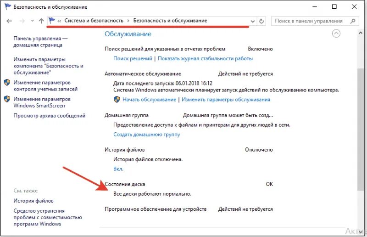
Task: Open address bar history dropdown
Action: tap(253, 21)
